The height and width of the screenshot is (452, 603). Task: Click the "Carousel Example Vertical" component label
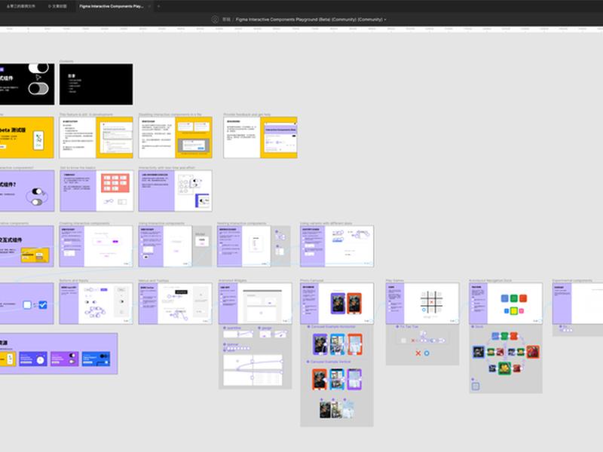pos(330,362)
